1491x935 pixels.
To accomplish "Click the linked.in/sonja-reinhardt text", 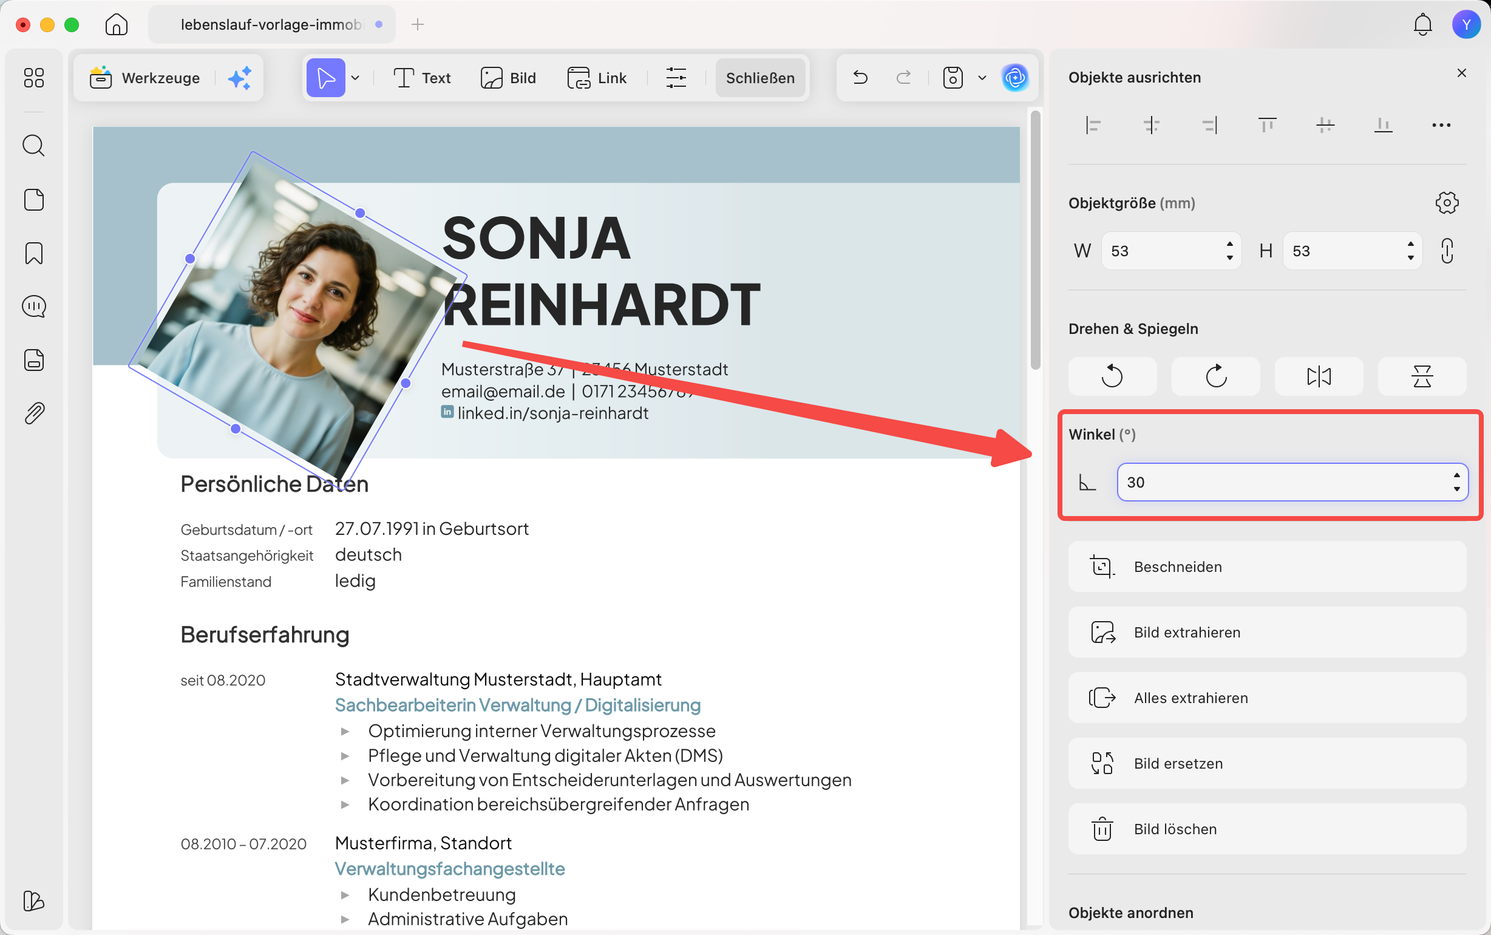I will coord(552,413).
